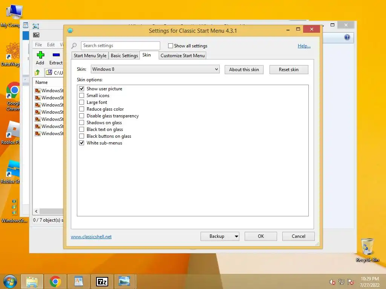Click the 7-Zip up-folder arrow icon

point(37,73)
